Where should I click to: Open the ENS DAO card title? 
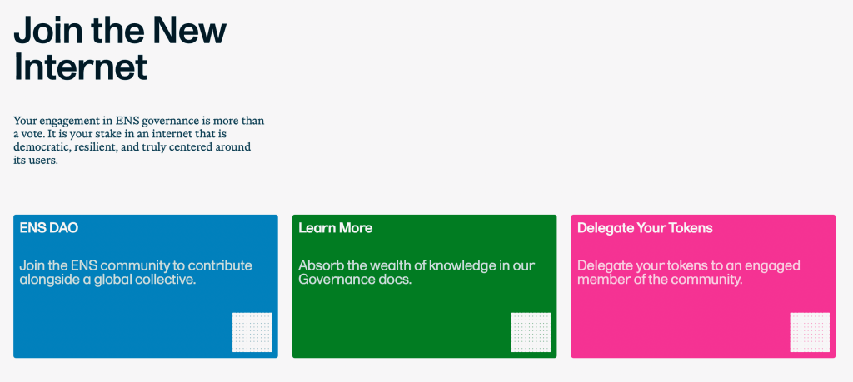click(49, 227)
